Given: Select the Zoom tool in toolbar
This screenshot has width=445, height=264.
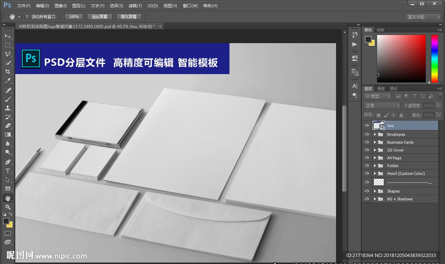Looking at the screenshot, I should click(x=7, y=207).
